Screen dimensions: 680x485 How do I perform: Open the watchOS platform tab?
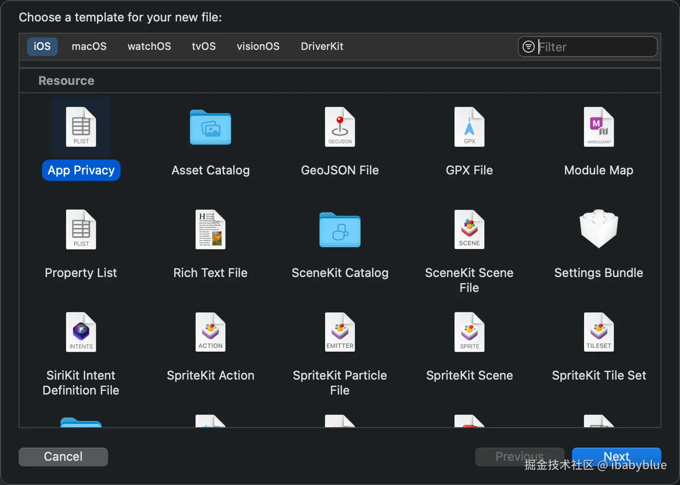tap(150, 46)
